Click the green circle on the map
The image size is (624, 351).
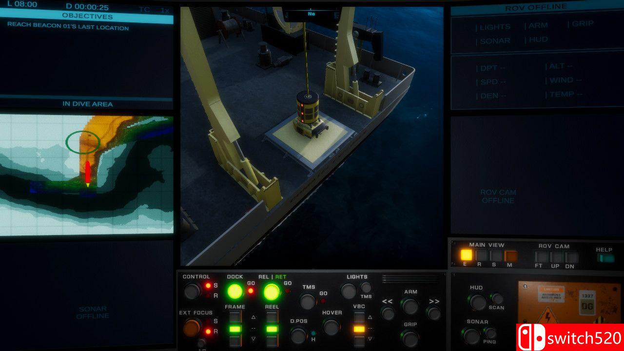[x=83, y=141]
